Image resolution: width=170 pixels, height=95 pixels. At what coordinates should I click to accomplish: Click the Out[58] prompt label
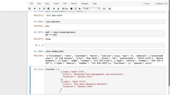point(39,56)
